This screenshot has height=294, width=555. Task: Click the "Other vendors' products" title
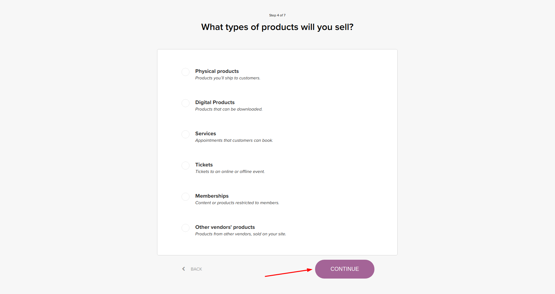[x=225, y=227]
